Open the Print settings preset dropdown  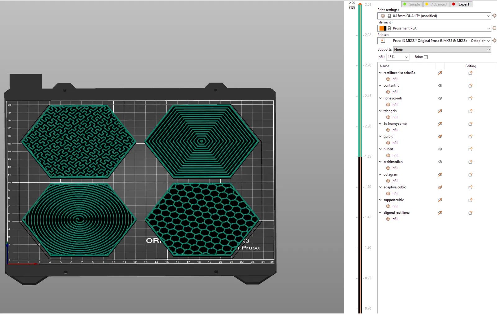tap(434, 16)
